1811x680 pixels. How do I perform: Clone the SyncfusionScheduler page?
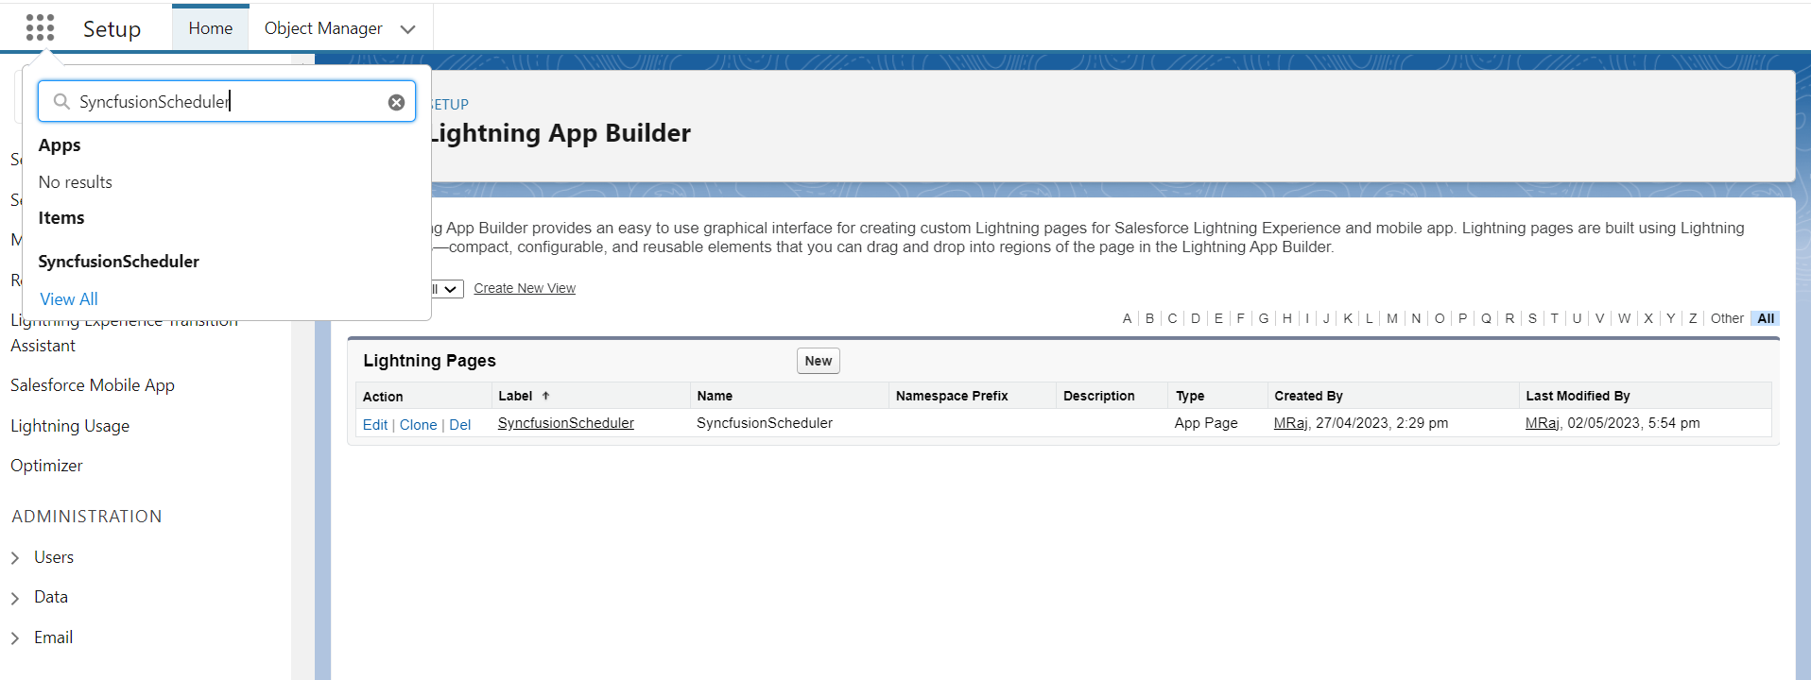[x=419, y=425]
